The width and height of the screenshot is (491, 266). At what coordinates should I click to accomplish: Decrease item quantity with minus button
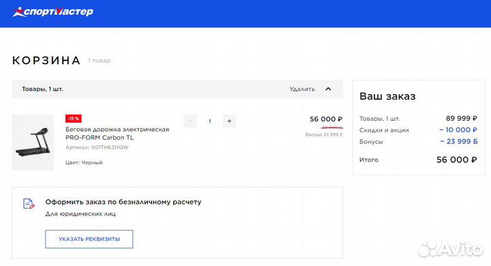tap(190, 121)
